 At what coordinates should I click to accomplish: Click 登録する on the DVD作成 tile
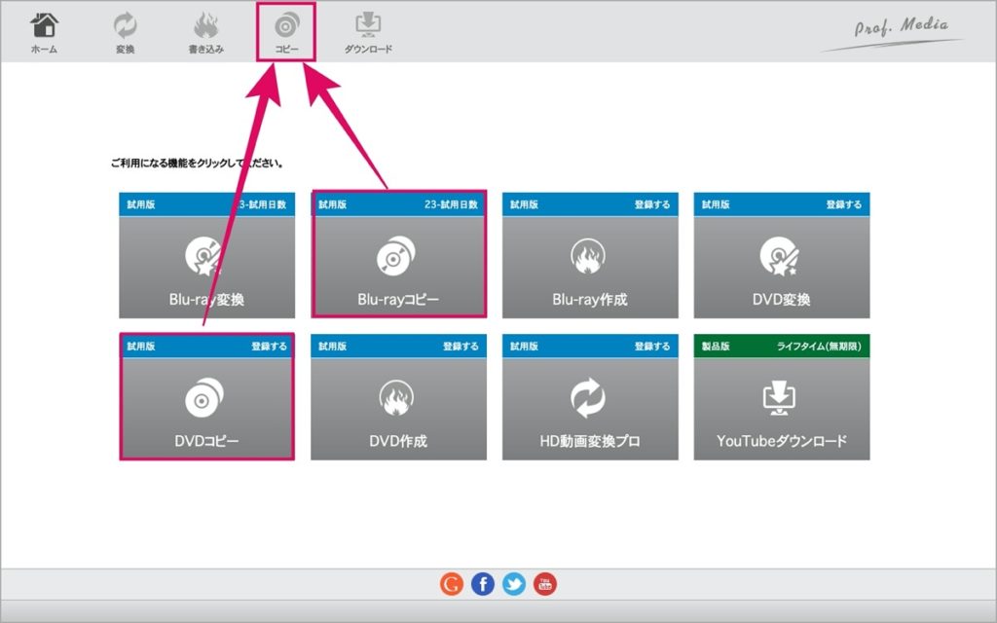(461, 347)
